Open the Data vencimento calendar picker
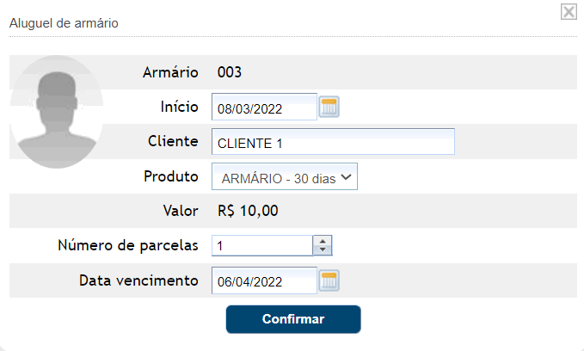The height and width of the screenshot is (351, 584). pyautogui.click(x=330, y=280)
